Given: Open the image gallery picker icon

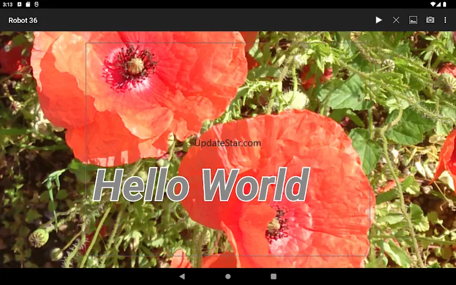Looking at the screenshot, I should [x=413, y=20].
